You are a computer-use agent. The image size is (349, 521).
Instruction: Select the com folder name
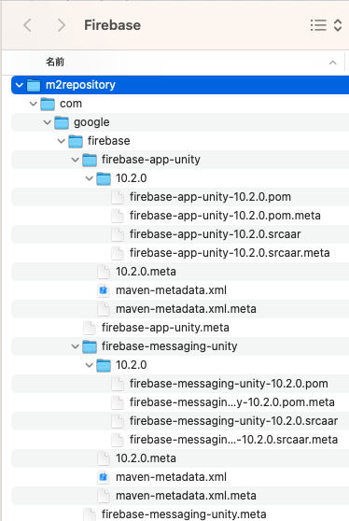pyautogui.click(x=71, y=104)
